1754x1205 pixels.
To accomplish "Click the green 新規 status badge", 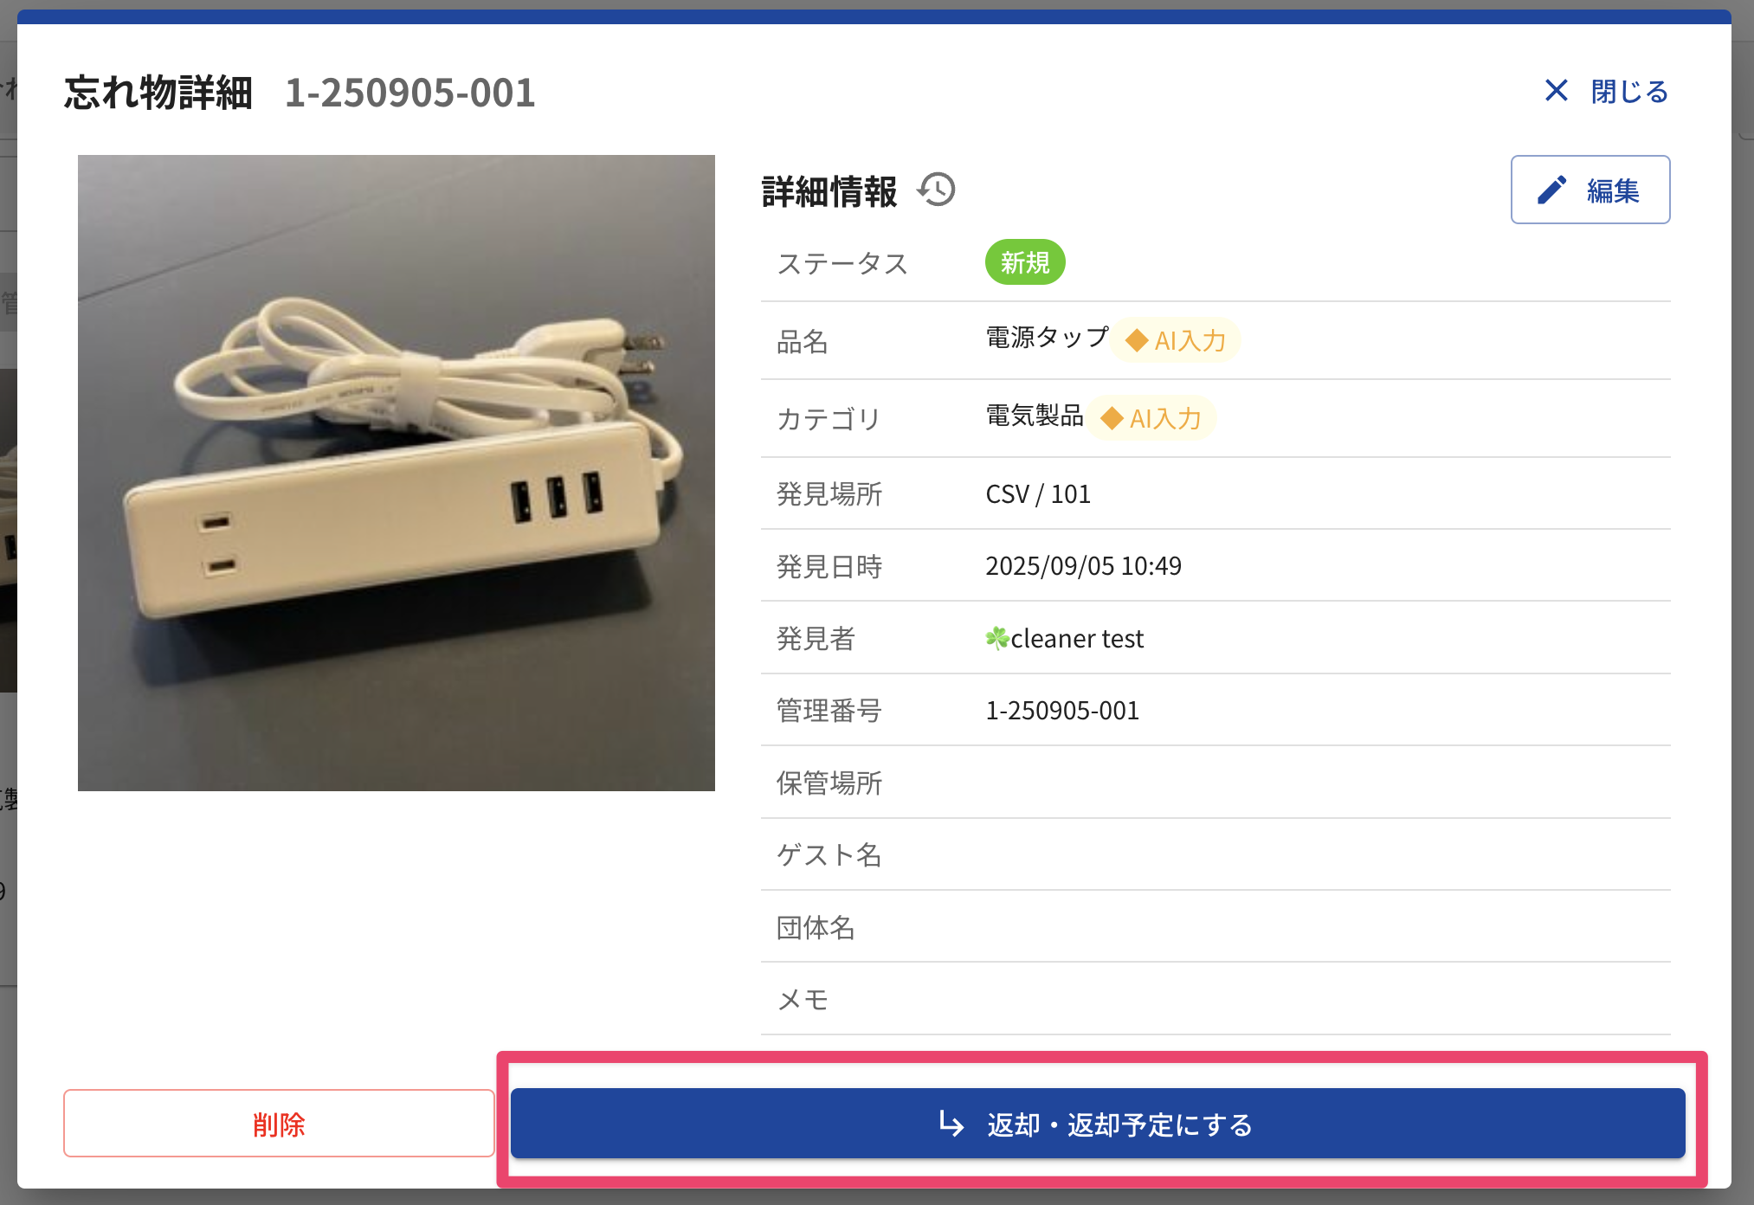I will (x=1025, y=262).
